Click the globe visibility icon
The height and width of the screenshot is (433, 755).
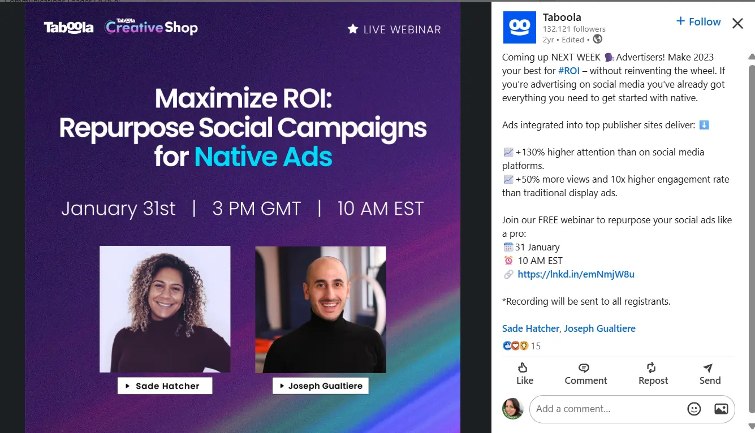(x=597, y=39)
